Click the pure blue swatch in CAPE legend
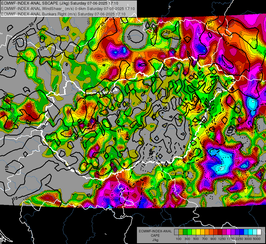This screenshot has width=266, height=244. (242, 232)
